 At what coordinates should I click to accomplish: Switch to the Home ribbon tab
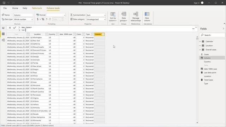15,8
